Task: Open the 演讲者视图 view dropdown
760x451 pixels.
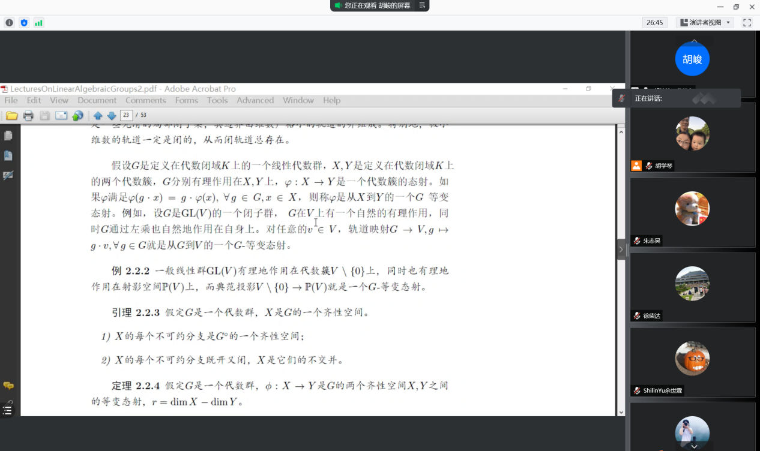Action: 705,23
